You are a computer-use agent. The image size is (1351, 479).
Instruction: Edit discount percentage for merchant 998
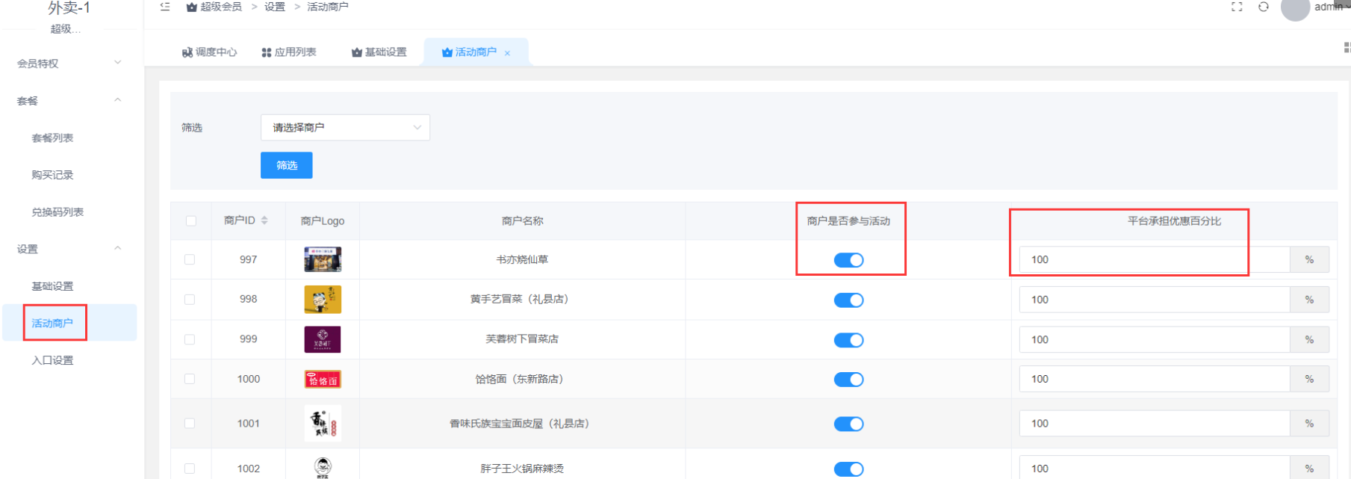tap(1155, 300)
